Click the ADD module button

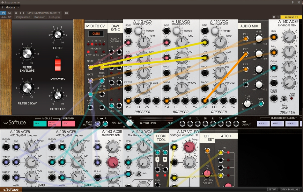tap(40, 124)
